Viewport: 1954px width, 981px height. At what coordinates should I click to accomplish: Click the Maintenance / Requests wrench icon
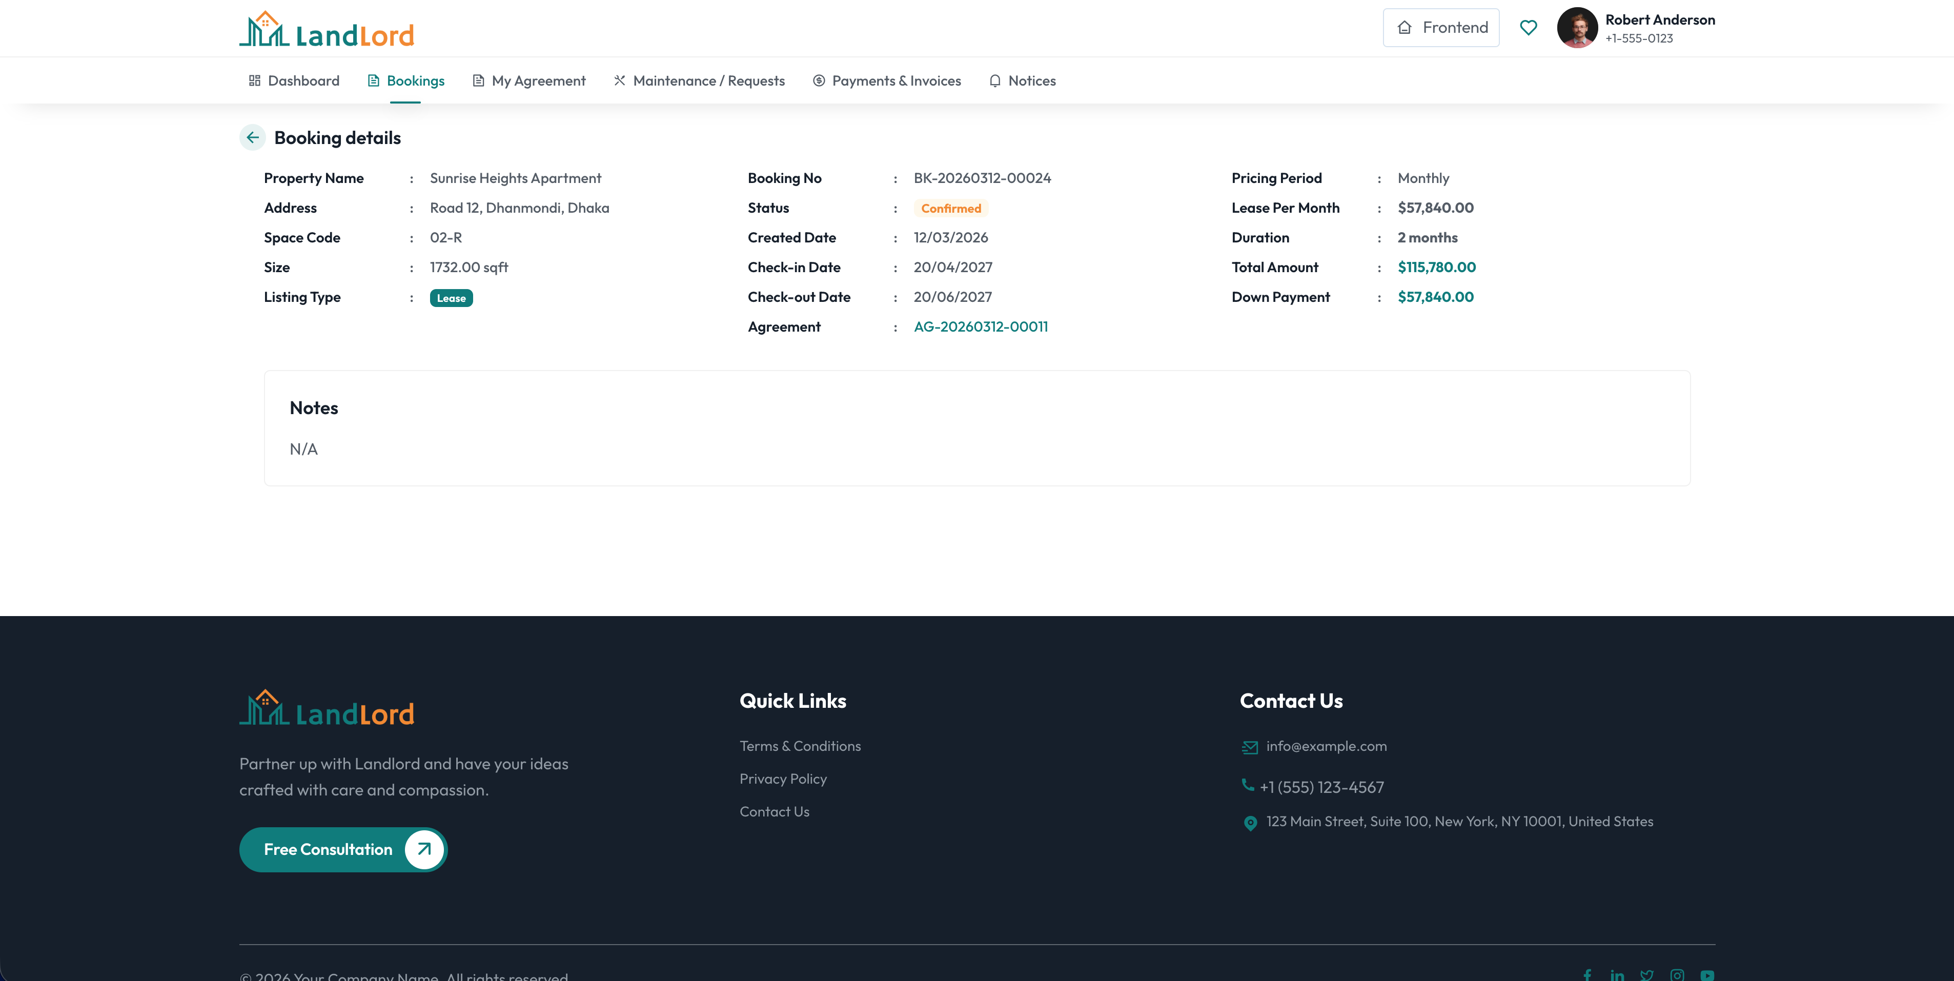coord(619,80)
